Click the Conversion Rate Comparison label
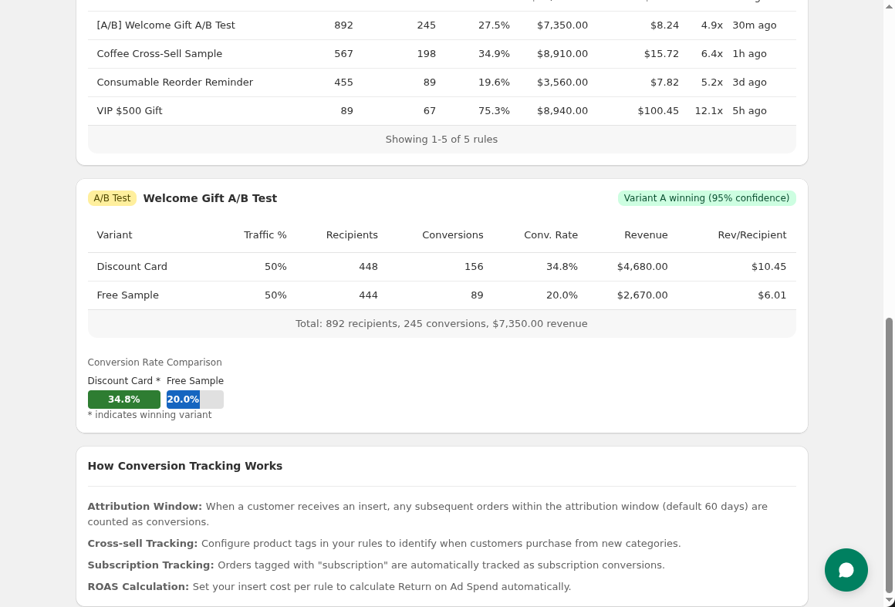This screenshot has height=607, width=895. coord(154,363)
